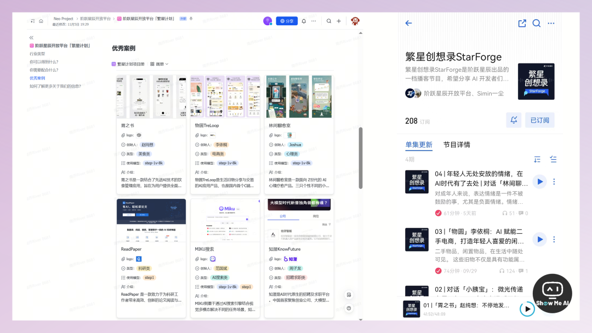Select 优秀案例 in the outline
Image resolution: width=592 pixels, height=333 pixels.
(37, 78)
